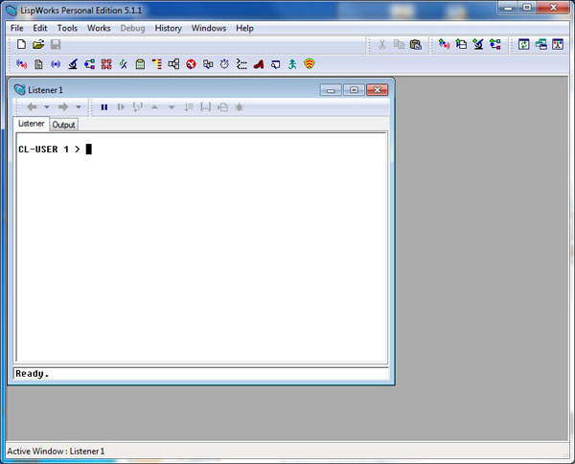Switch to the Output tab

click(64, 125)
